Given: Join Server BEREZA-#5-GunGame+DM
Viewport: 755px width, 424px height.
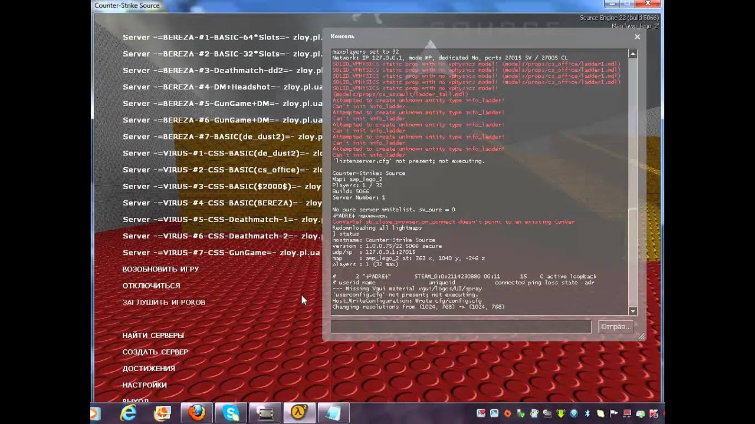Looking at the screenshot, I should [x=222, y=103].
